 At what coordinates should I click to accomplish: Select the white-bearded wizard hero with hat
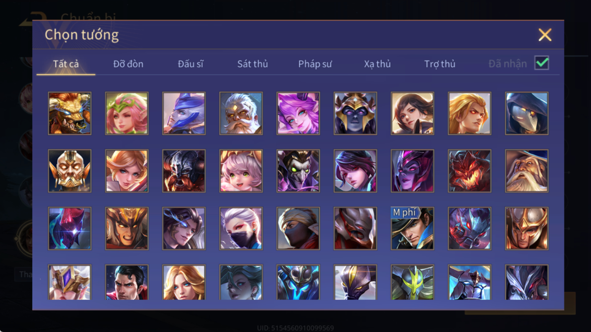(527, 171)
